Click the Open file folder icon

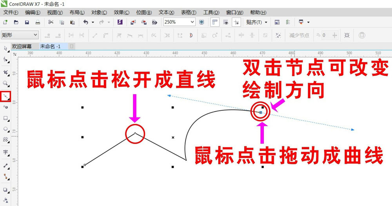[16, 22]
